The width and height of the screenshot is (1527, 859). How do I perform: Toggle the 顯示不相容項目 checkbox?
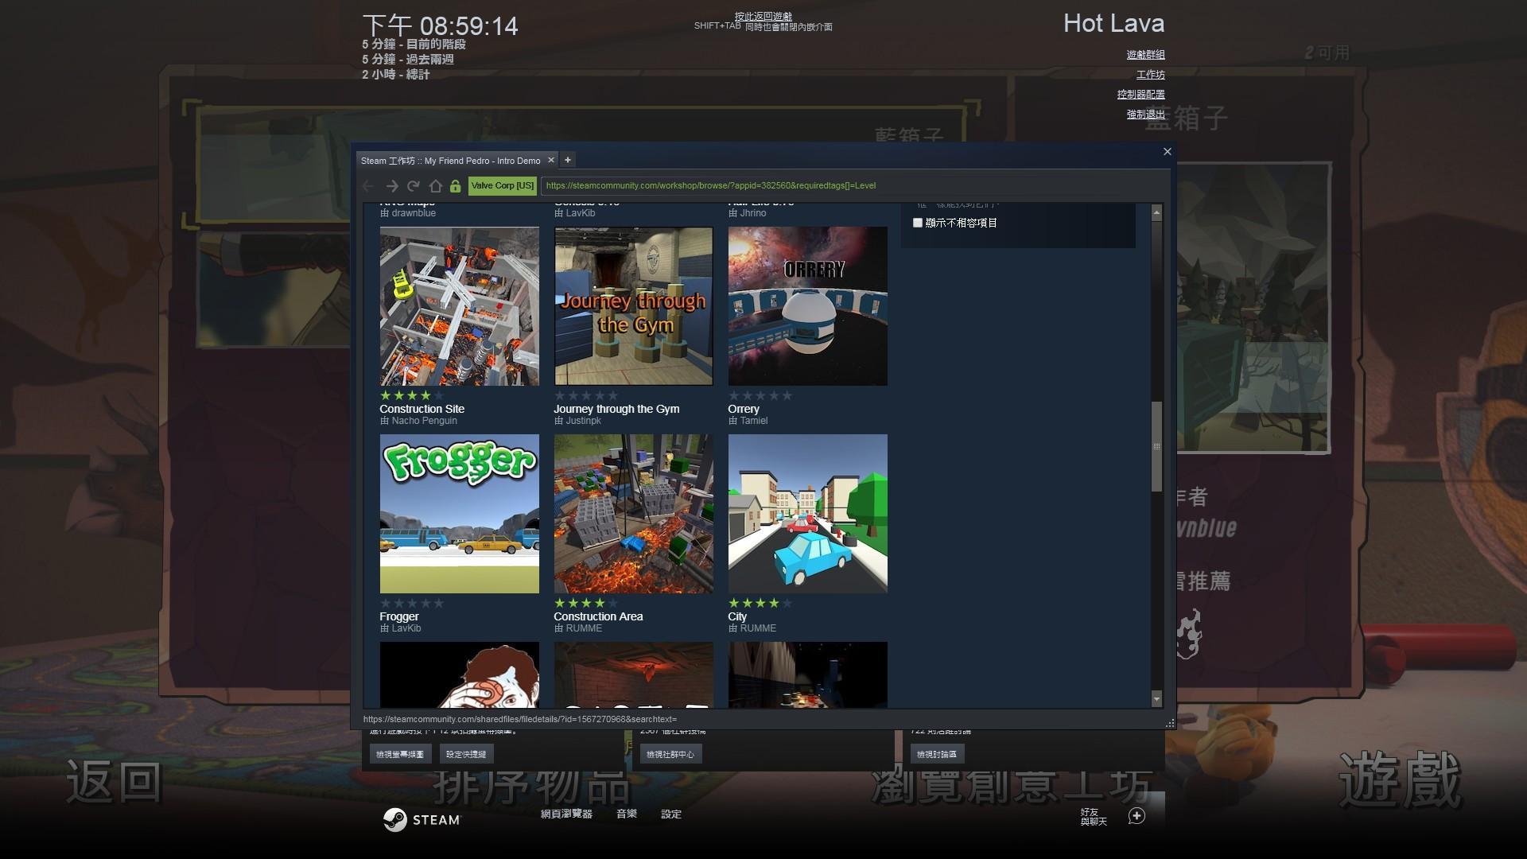pos(917,223)
